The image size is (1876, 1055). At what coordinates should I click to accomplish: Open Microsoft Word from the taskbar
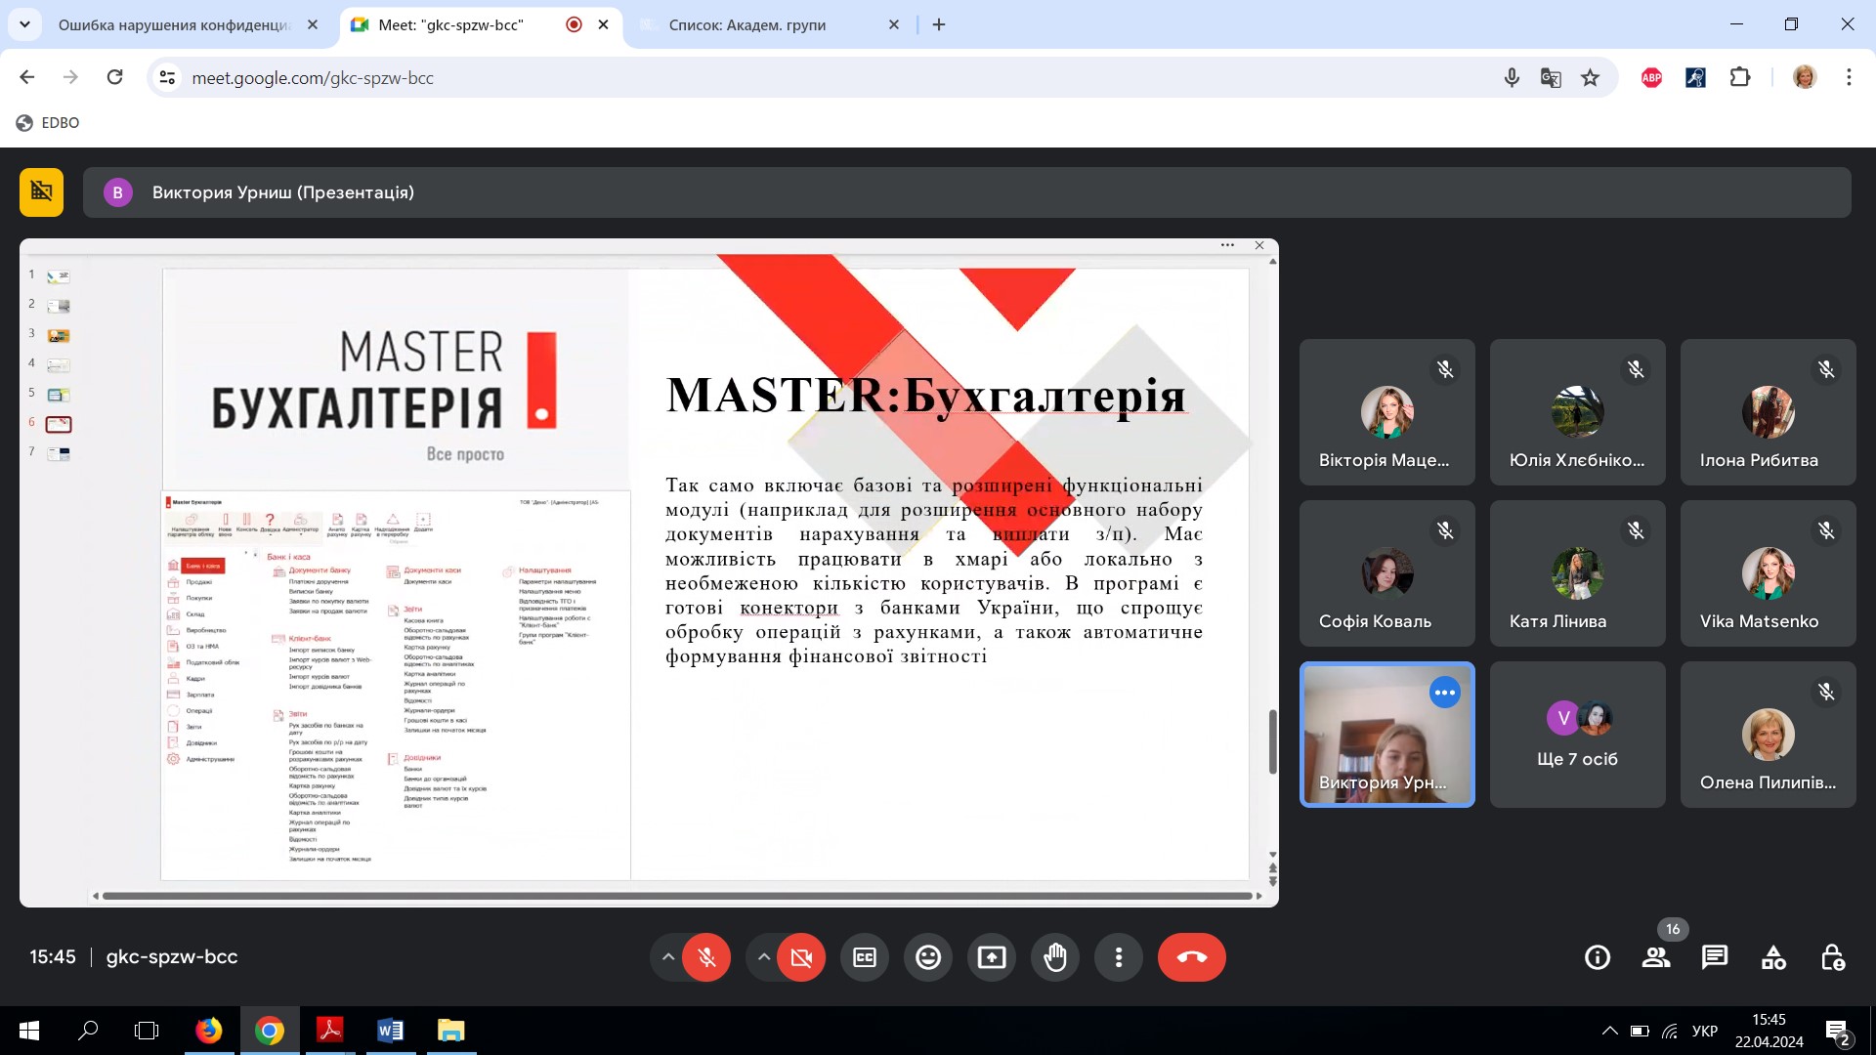coord(390,1031)
